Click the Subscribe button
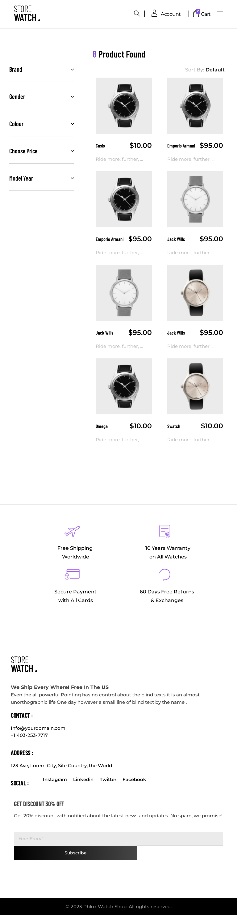Viewport: 237px width, 915px height. (x=76, y=853)
